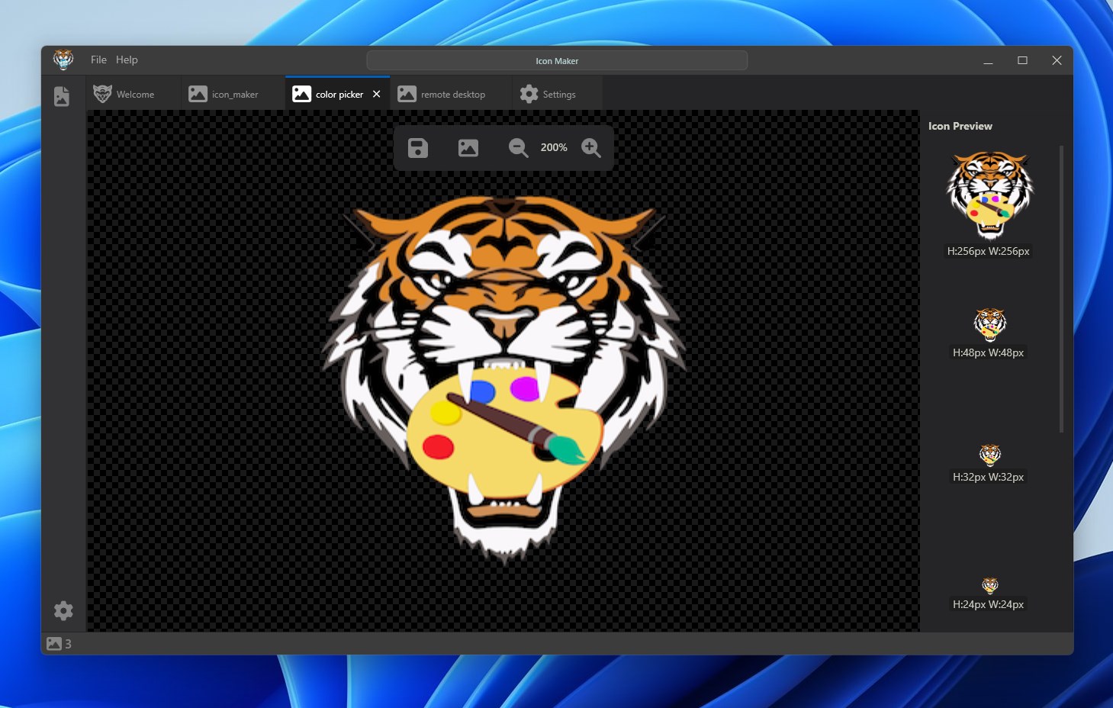Click the image counter icon in status bar

pos(54,643)
